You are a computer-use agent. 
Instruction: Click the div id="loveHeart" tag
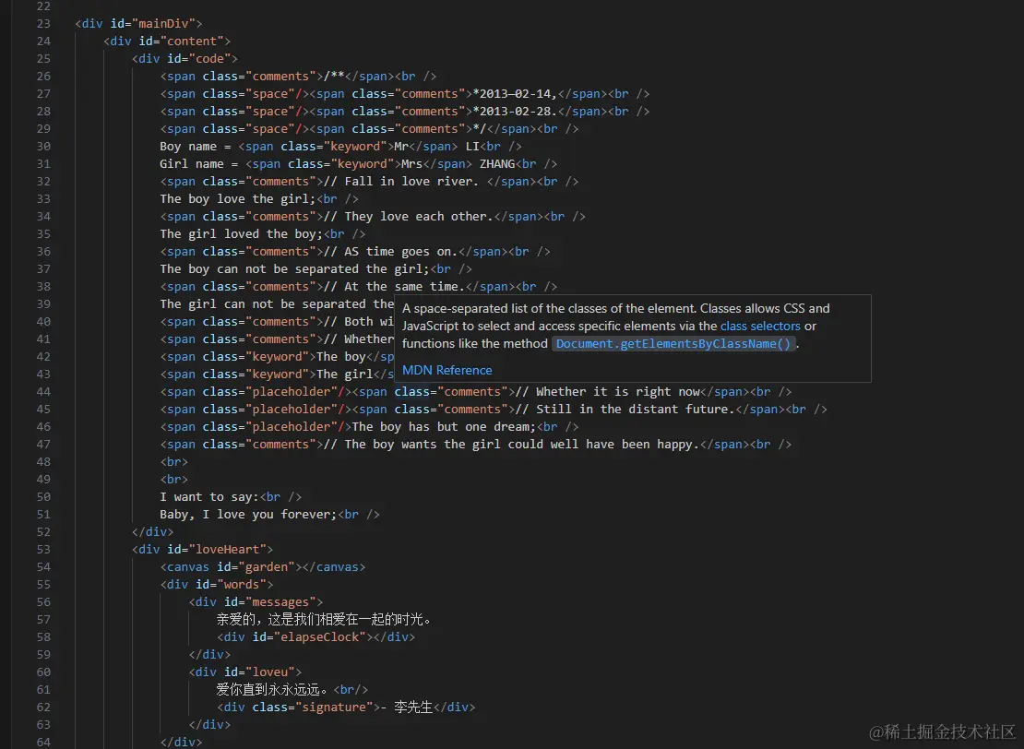click(x=202, y=549)
